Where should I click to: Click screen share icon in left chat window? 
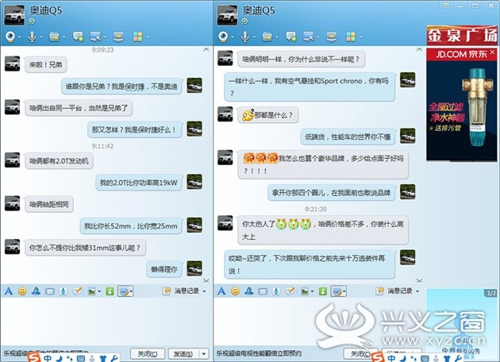tap(118, 37)
